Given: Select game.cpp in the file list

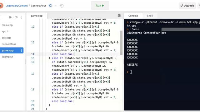Looking at the screenshot, I should (7, 50).
